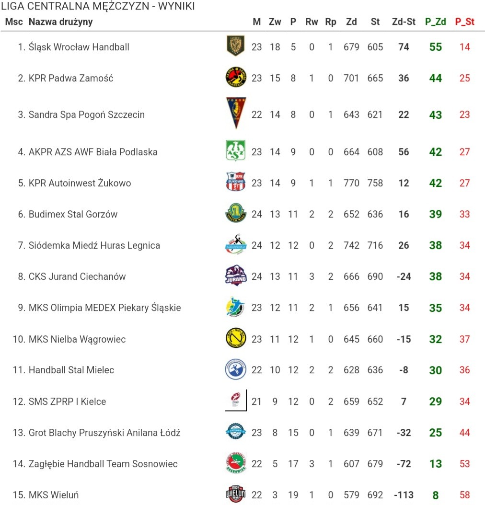Sort table by the P_Zd column header
The height and width of the screenshot is (505, 485).
pos(436,22)
